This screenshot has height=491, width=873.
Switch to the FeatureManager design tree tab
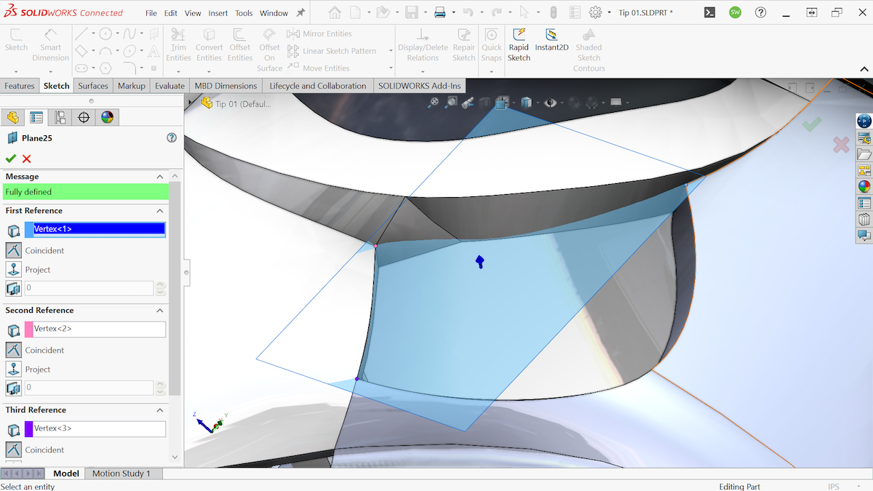point(13,117)
